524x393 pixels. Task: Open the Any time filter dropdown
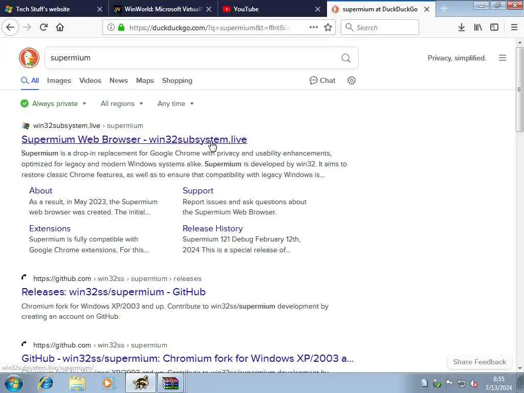(x=176, y=103)
